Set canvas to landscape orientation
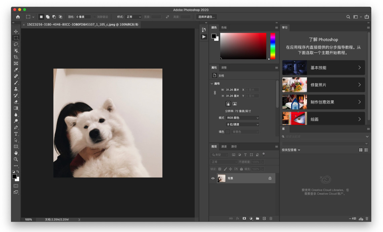Screen dimensions: 383x232 [235, 104]
